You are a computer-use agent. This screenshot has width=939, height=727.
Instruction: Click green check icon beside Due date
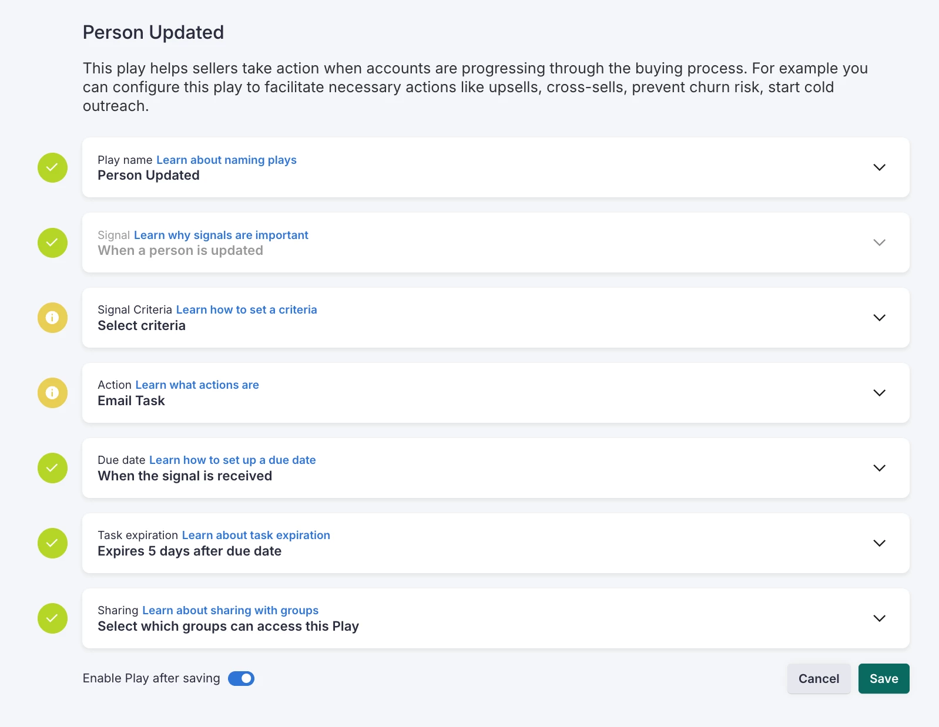52,468
